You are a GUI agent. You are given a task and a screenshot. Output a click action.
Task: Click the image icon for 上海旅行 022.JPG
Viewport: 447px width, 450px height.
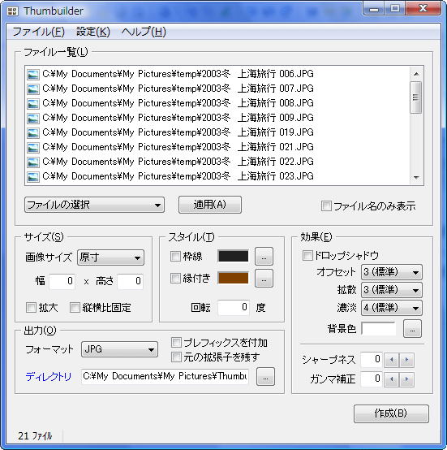(33, 162)
